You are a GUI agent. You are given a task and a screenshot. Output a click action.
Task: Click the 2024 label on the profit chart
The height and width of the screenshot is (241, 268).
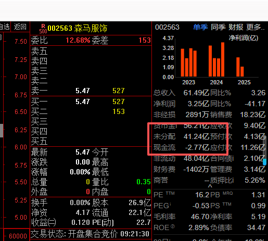[x=216, y=82]
